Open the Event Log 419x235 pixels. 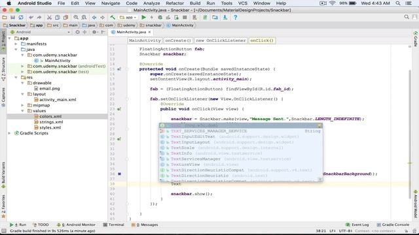pyautogui.click(x=357, y=225)
